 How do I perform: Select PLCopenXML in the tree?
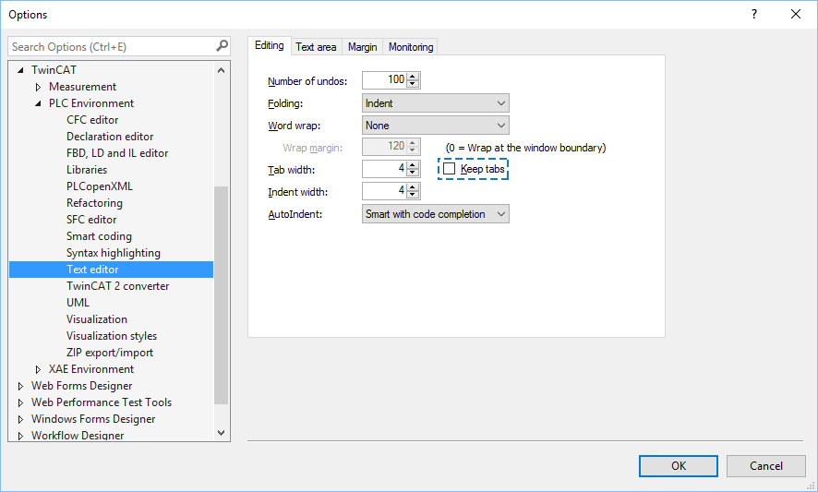(99, 186)
